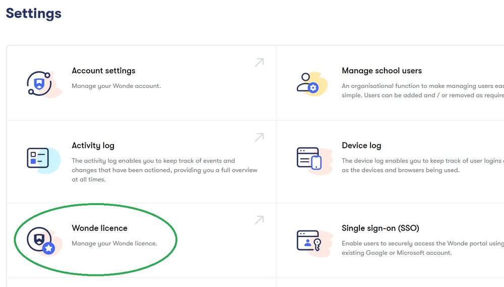
Task: Click the Single sign-on description text
Action: tap(423, 248)
